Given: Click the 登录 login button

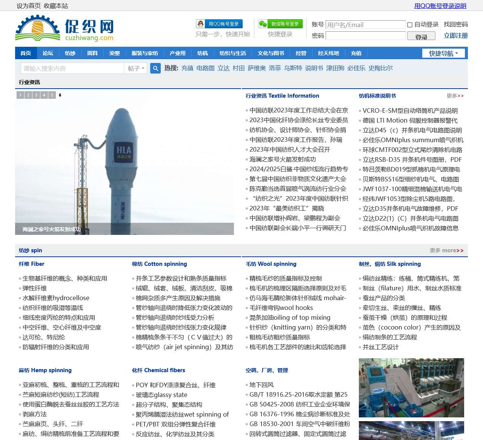Looking at the screenshot, I should [x=421, y=36].
